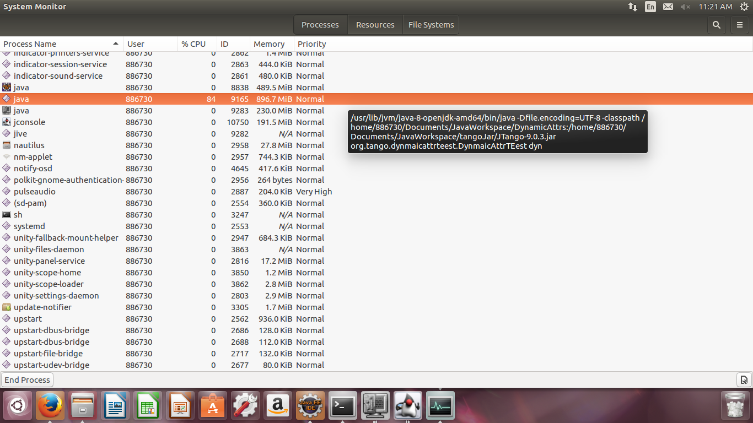This screenshot has height=423, width=753.
Task: Open the En keyboard layout indicator
Action: (x=650, y=7)
